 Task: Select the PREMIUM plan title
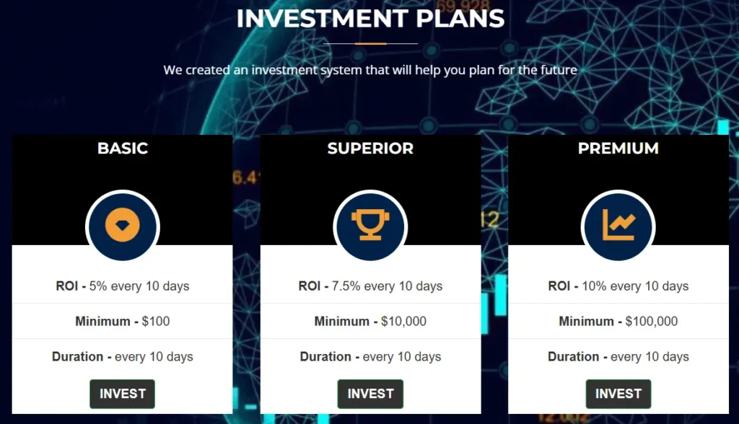pyautogui.click(x=618, y=149)
